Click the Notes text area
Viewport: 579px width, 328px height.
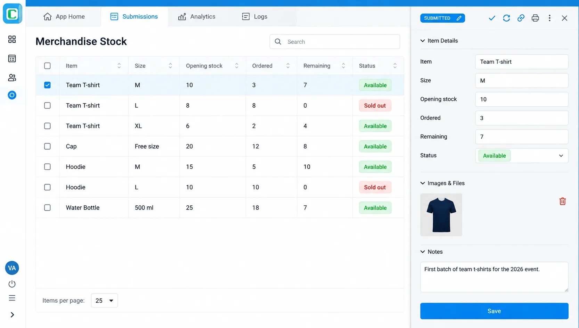(x=494, y=277)
